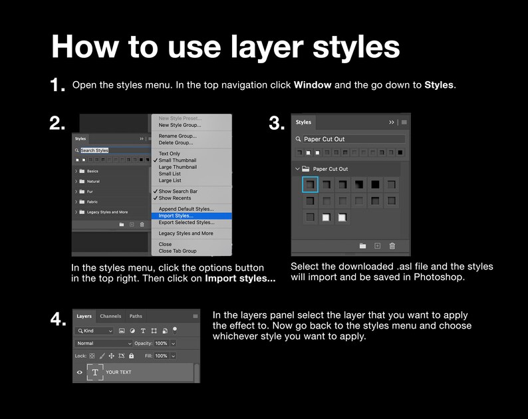Select Small Thumbnail view option
Viewport: 528px width, 419px height.
pyautogui.click(x=178, y=160)
